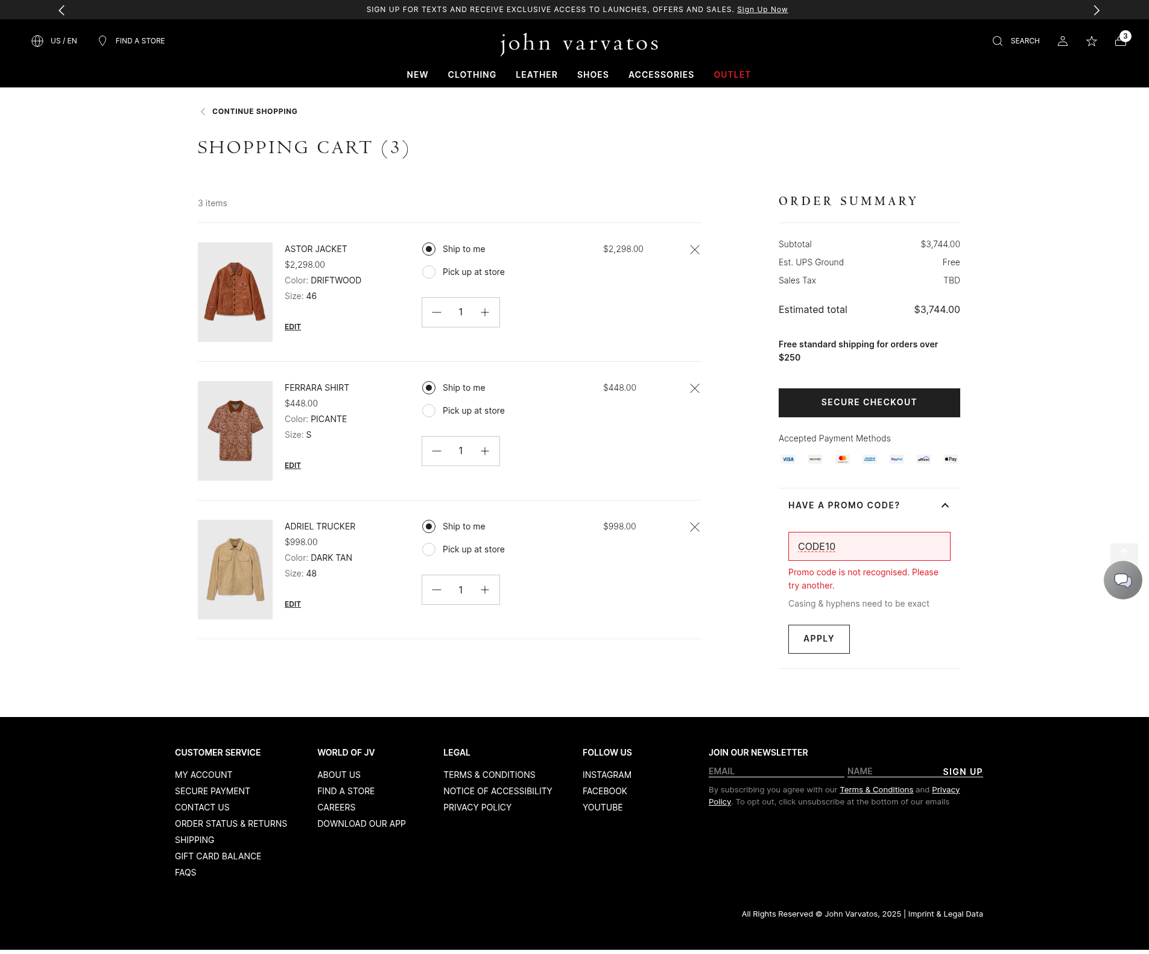Image resolution: width=1149 pixels, height=954 pixels.
Task: Click the Find a Store pin icon
Action: click(103, 41)
